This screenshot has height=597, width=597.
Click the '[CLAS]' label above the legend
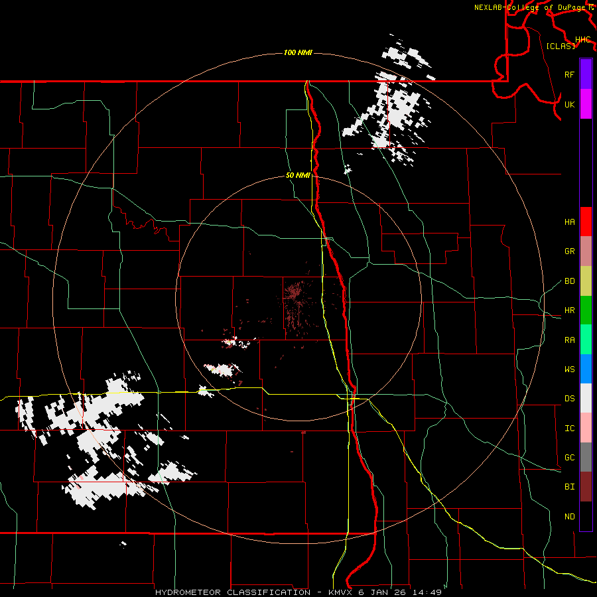561,46
